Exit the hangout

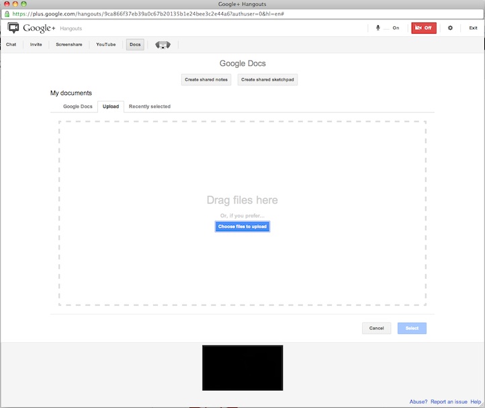point(473,28)
